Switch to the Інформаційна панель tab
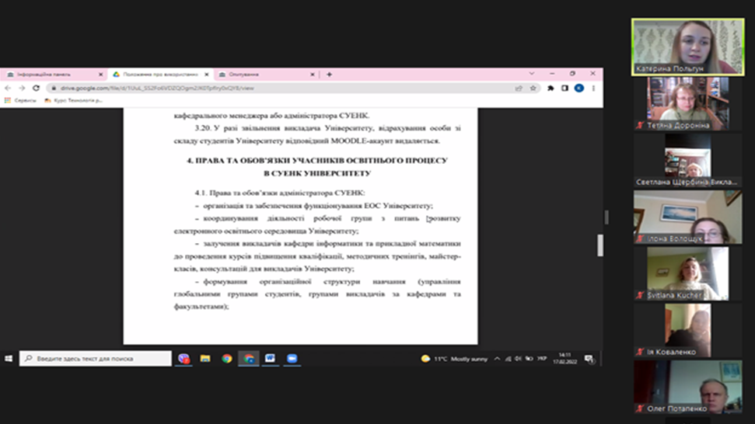This screenshot has width=755, height=424. tap(53, 75)
